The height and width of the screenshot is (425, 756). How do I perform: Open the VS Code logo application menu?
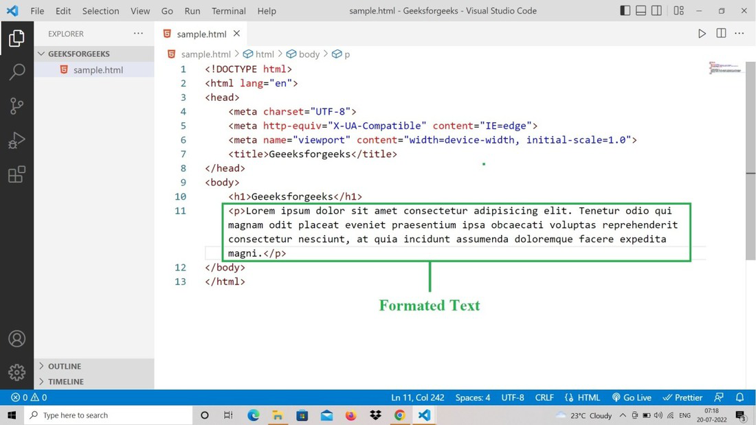click(12, 10)
